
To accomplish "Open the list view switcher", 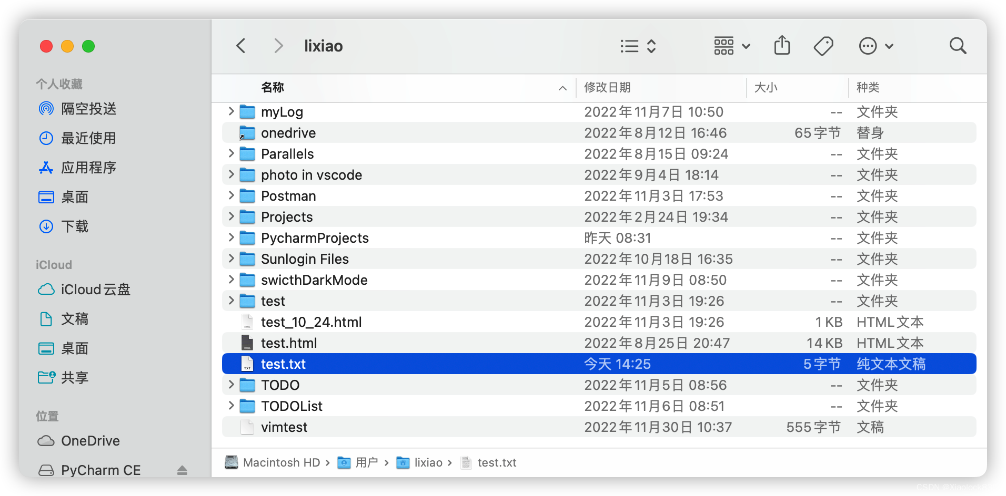I will pyautogui.click(x=638, y=46).
